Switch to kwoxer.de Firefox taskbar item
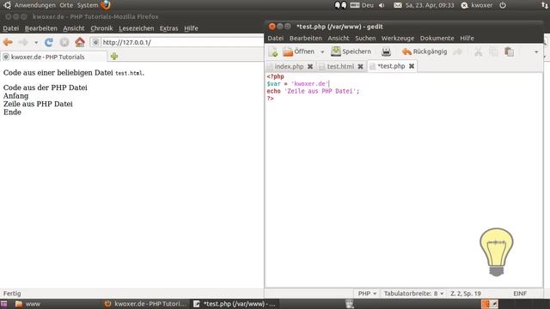This screenshot has height=309, width=550. [x=145, y=304]
